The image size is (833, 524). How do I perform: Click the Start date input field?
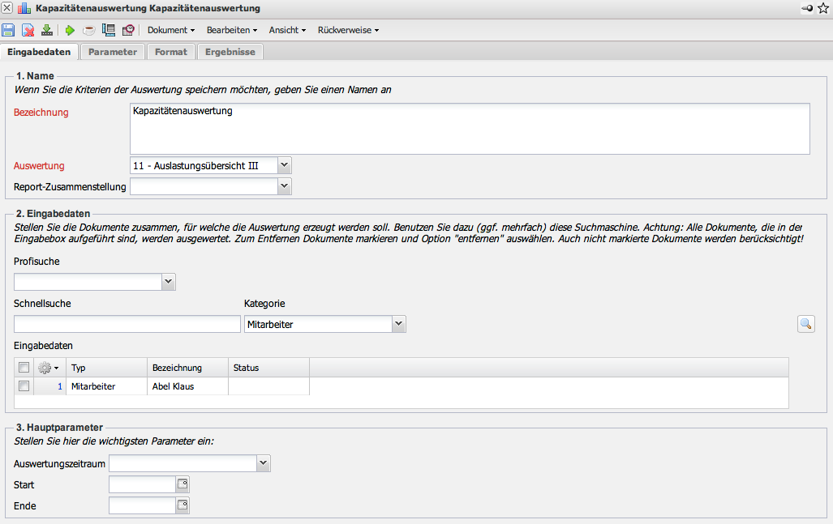pyautogui.click(x=143, y=484)
